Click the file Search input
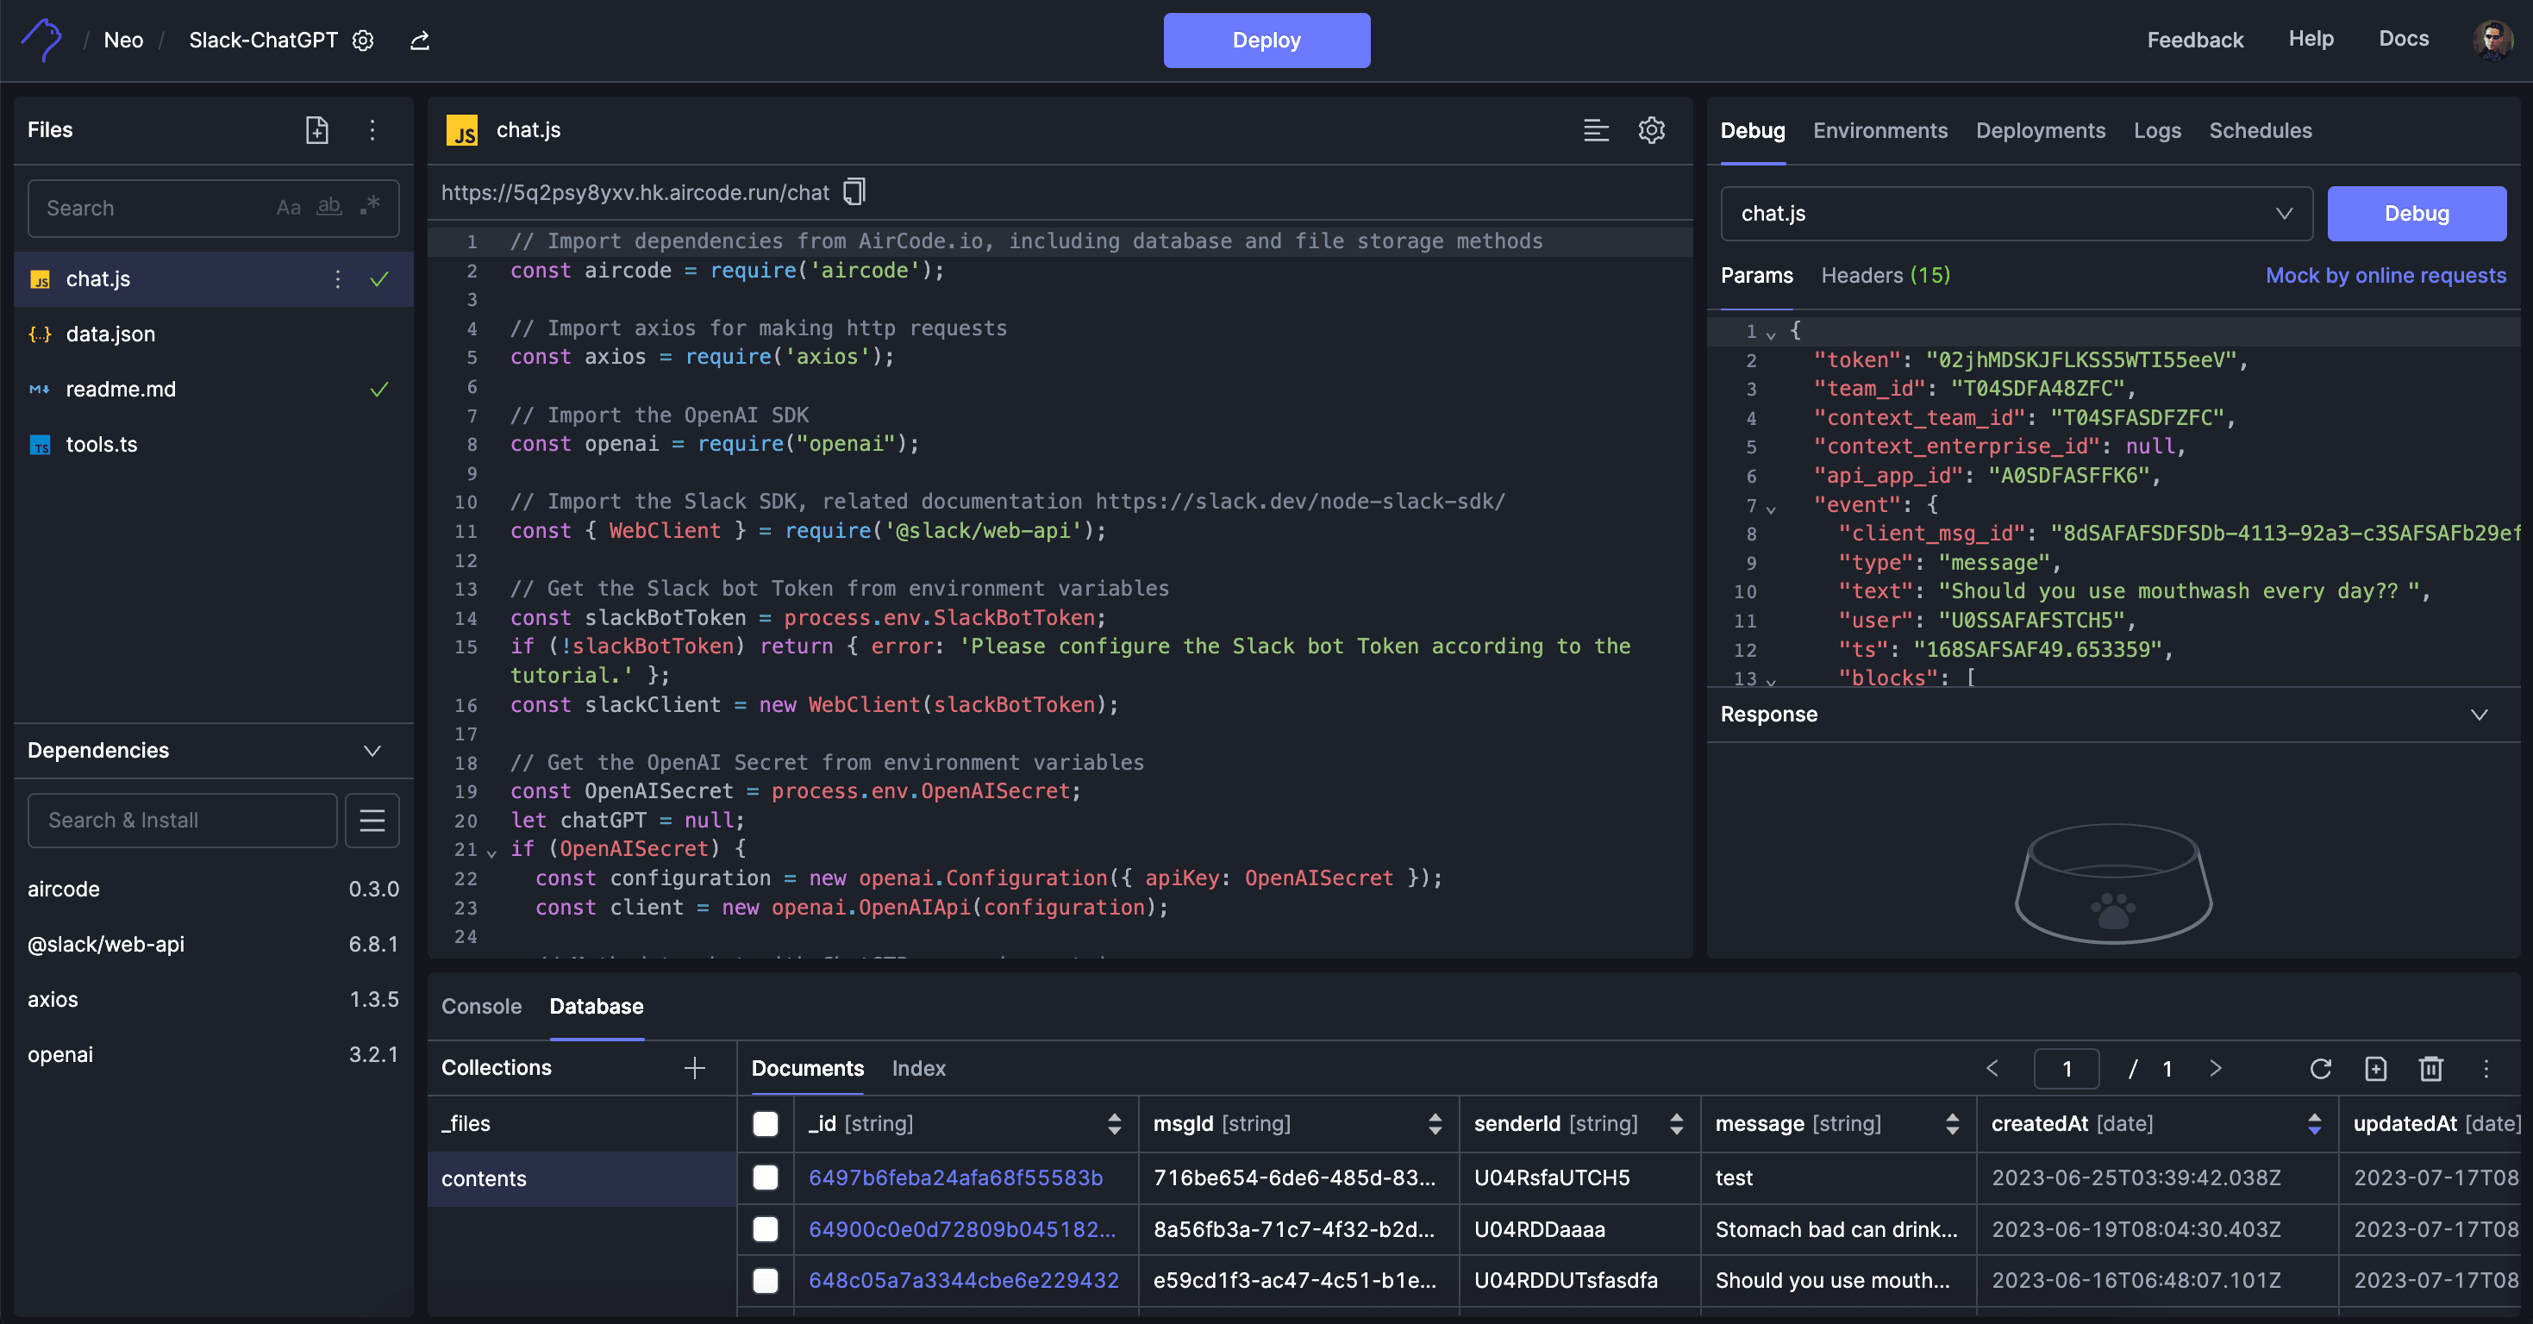This screenshot has width=2533, height=1324. (213, 208)
